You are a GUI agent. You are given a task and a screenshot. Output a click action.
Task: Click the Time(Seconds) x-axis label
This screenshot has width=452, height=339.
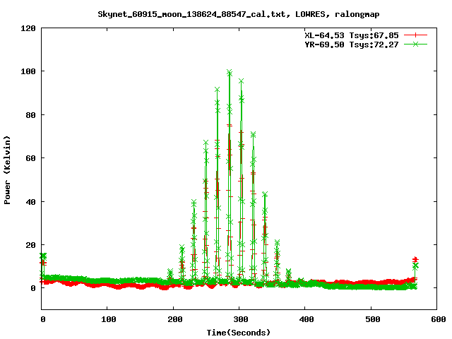(x=239, y=333)
